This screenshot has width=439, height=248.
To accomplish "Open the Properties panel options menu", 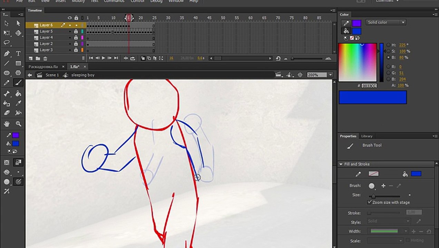I will click(435, 136).
